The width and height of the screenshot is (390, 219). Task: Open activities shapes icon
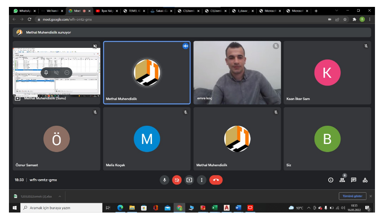[x=365, y=180]
